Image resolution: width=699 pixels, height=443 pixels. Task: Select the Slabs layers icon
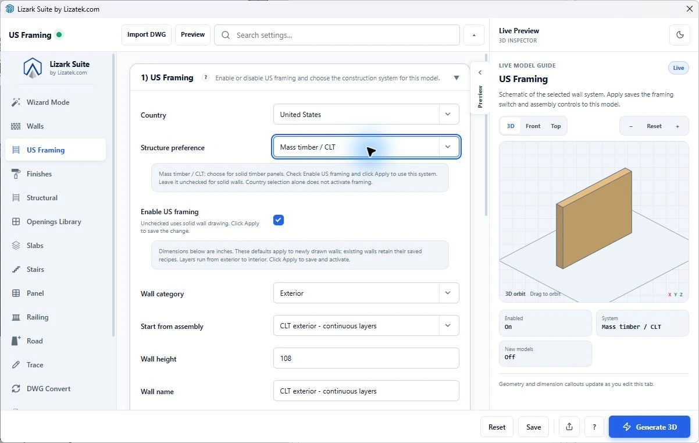pos(16,246)
